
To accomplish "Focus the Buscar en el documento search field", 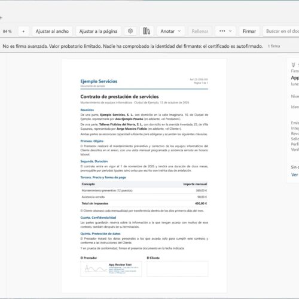I will 282,31.
